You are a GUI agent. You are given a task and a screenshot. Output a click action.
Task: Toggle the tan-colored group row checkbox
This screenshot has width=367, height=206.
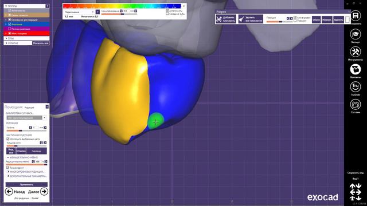[x=10, y=15]
